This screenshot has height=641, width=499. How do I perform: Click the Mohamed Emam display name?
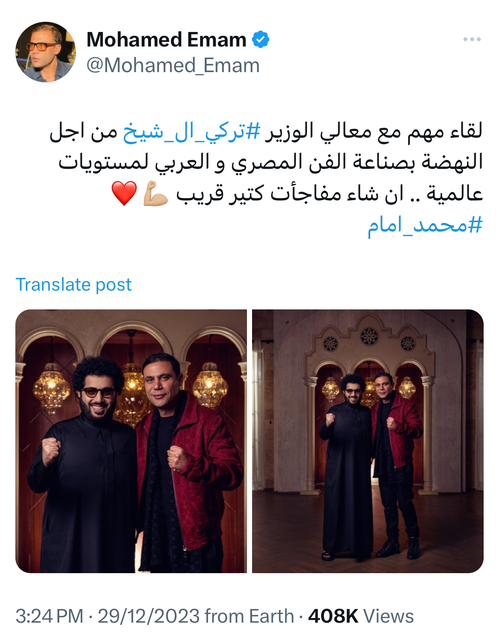click(x=166, y=40)
